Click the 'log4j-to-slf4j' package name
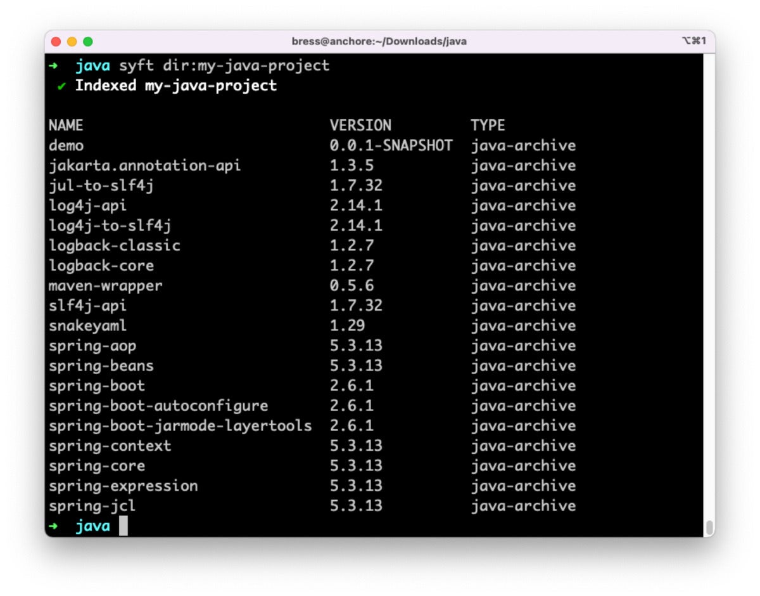This screenshot has height=596, width=760. tap(110, 226)
